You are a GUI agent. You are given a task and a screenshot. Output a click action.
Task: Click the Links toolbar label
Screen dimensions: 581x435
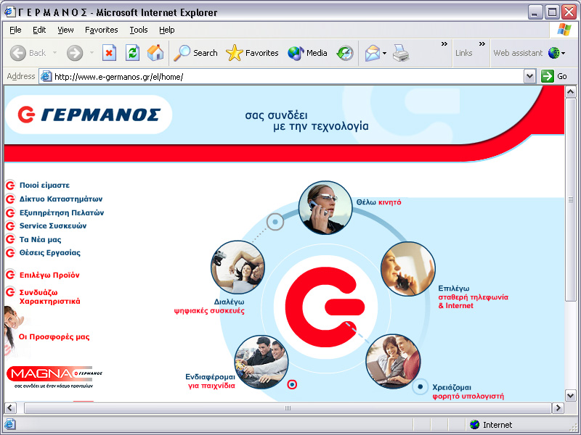pyautogui.click(x=463, y=53)
